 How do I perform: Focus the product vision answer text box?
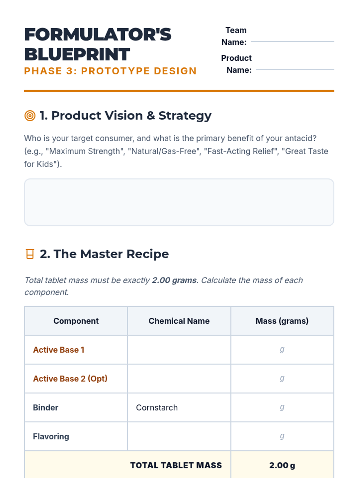179,202
